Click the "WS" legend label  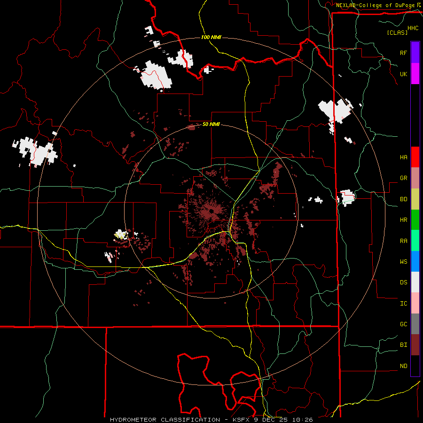[403, 261]
